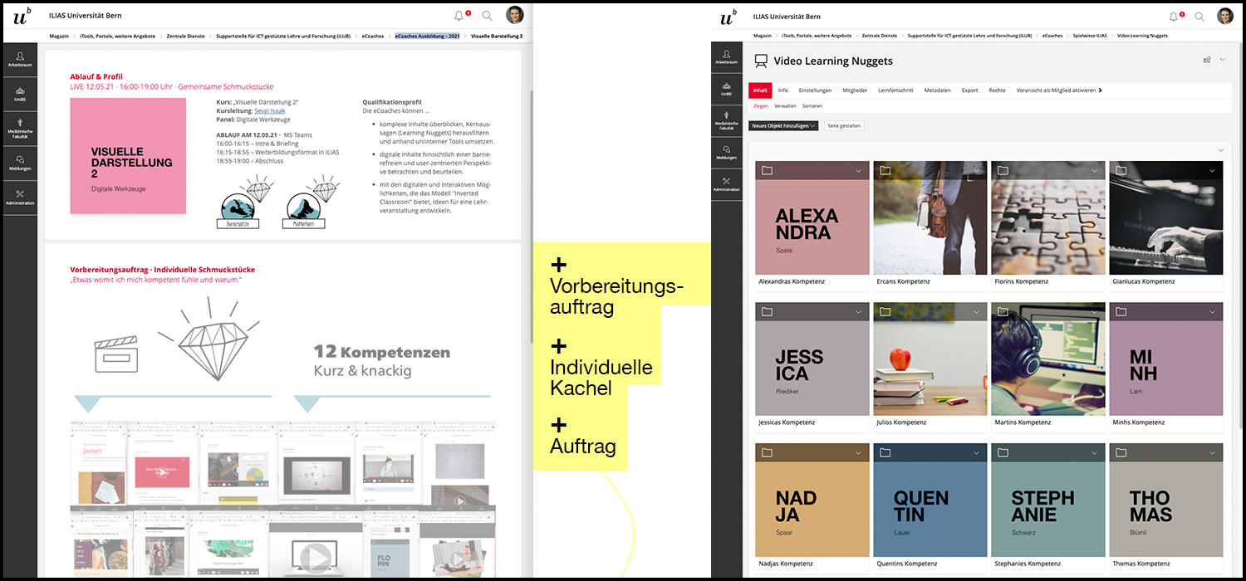Viewport: 1246px width, 581px height.
Task: Show more tabs arrow after Voransicht als Mitglied
Action: 1101,90
